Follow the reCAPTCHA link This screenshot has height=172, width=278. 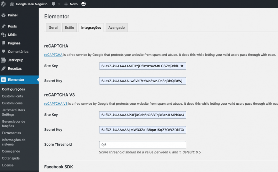click(53, 55)
